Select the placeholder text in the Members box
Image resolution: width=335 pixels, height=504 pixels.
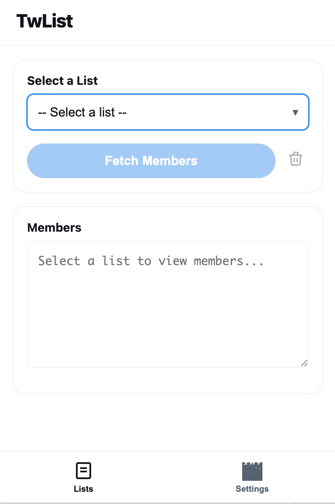151,261
